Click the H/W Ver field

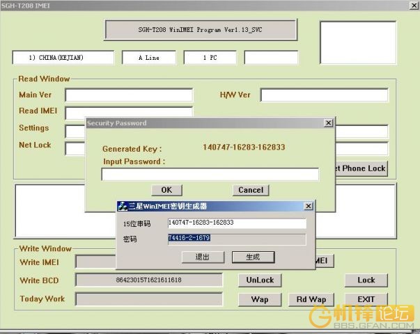tap(324, 95)
